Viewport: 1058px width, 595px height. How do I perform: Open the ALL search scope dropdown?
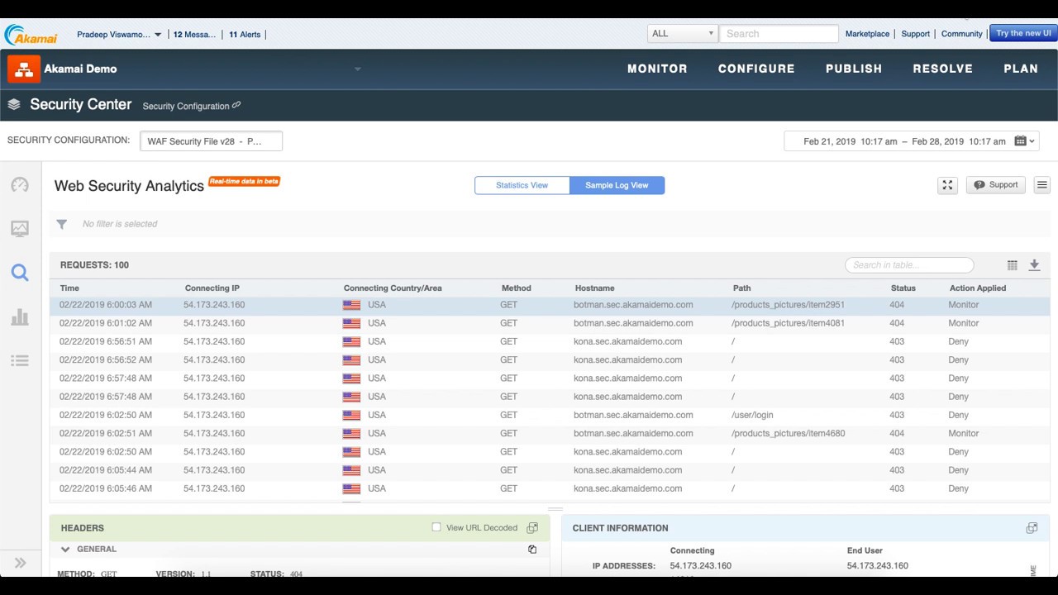[683, 34]
